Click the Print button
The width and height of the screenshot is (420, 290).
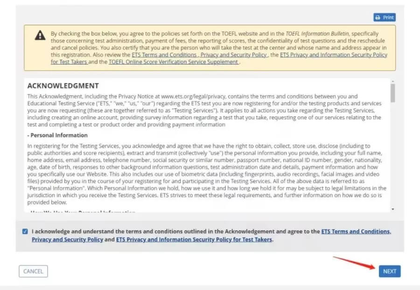[385, 17]
